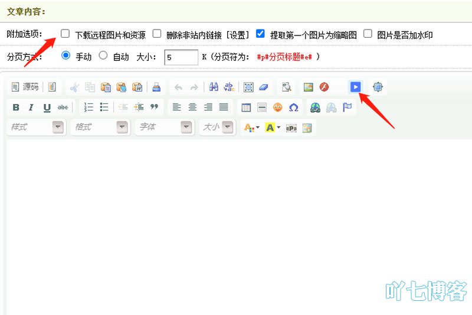Click the unlink faded globe icon

[x=331, y=108]
